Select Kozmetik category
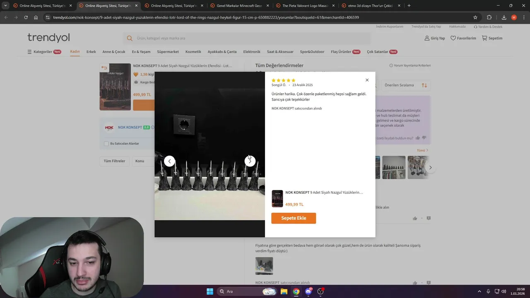Viewport: 530px width, 298px height. tap(193, 52)
